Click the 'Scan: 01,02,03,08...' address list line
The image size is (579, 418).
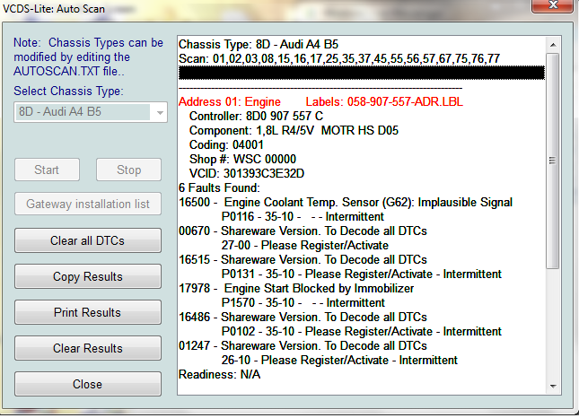[339, 59]
